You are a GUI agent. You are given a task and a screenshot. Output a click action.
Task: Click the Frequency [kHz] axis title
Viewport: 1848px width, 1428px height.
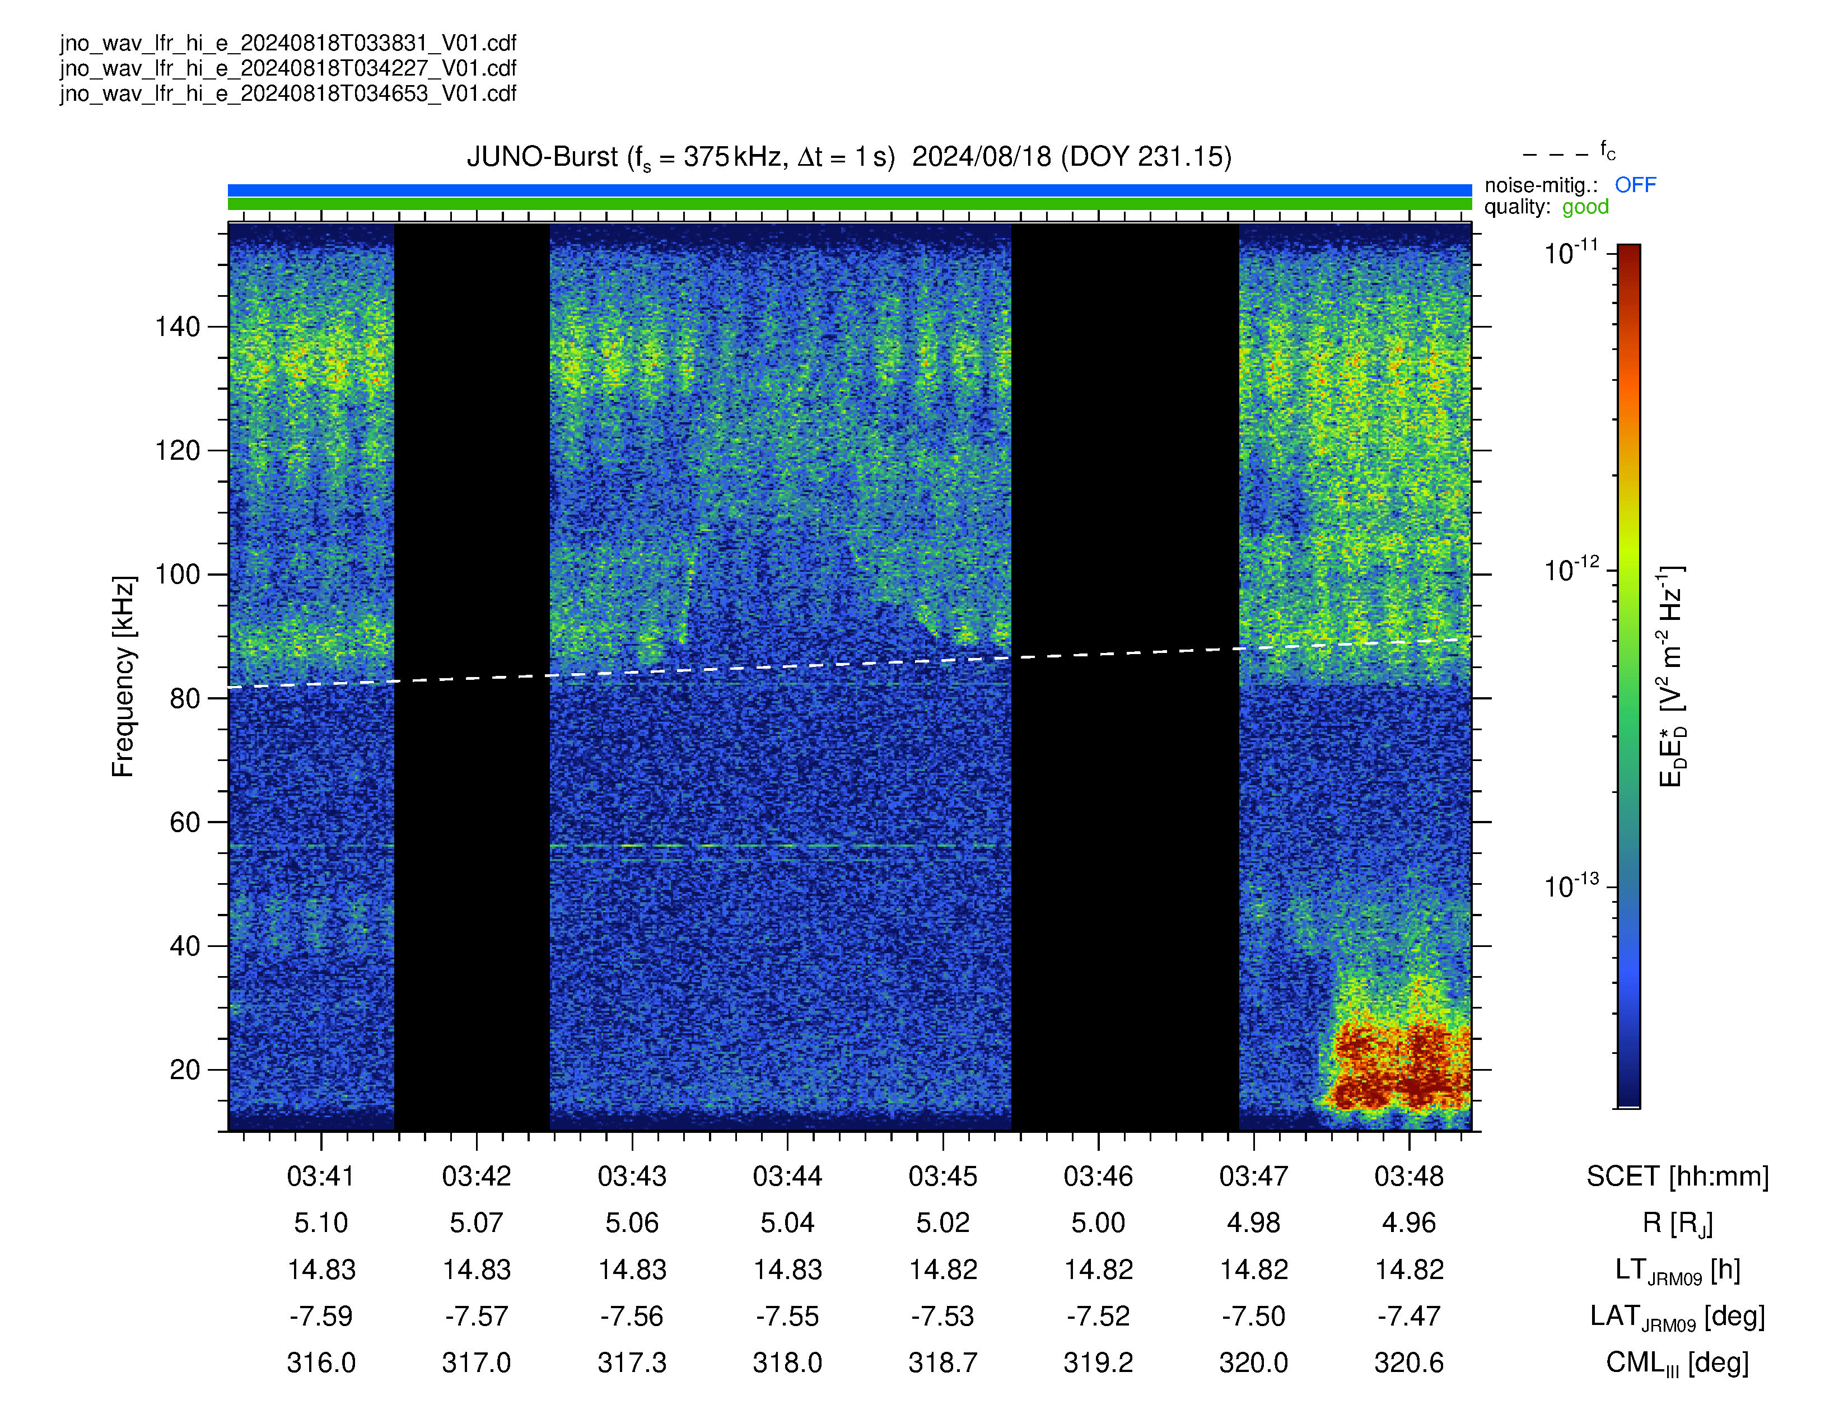click(124, 677)
